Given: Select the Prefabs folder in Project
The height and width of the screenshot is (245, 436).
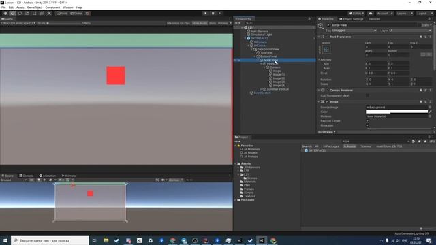Looking at the screenshot, I should pos(247,189).
